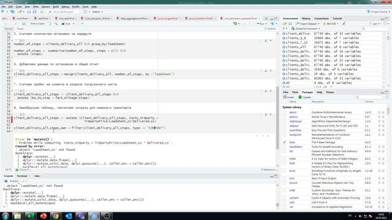This screenshot has width=392, height=220.
Task: Open the backports package link
Action: click(x=295, y=135)
